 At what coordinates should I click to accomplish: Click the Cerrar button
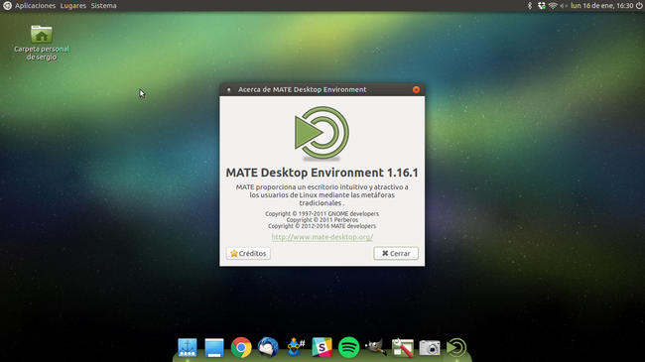(x=396, y=254)
